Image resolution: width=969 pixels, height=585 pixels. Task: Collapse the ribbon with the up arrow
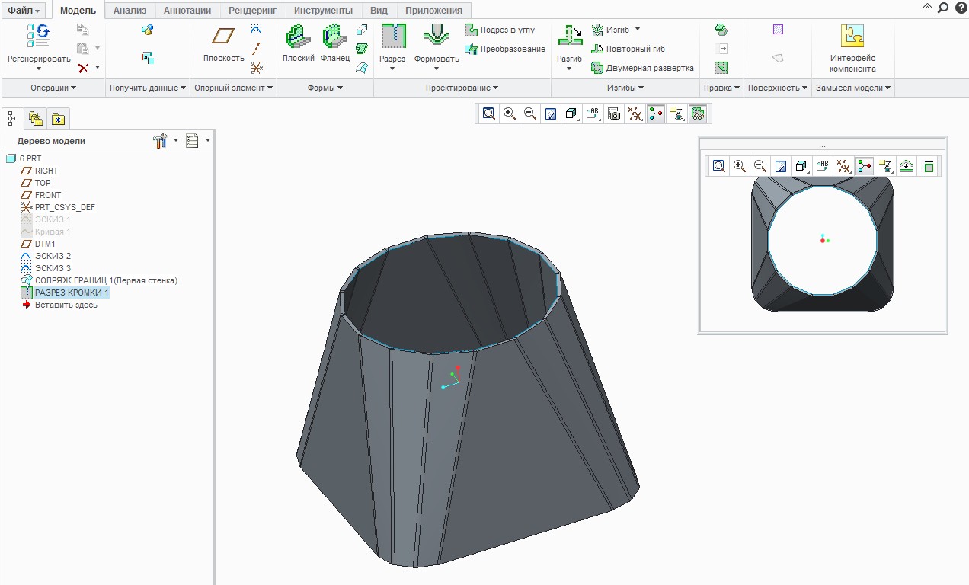pos(927,7)
